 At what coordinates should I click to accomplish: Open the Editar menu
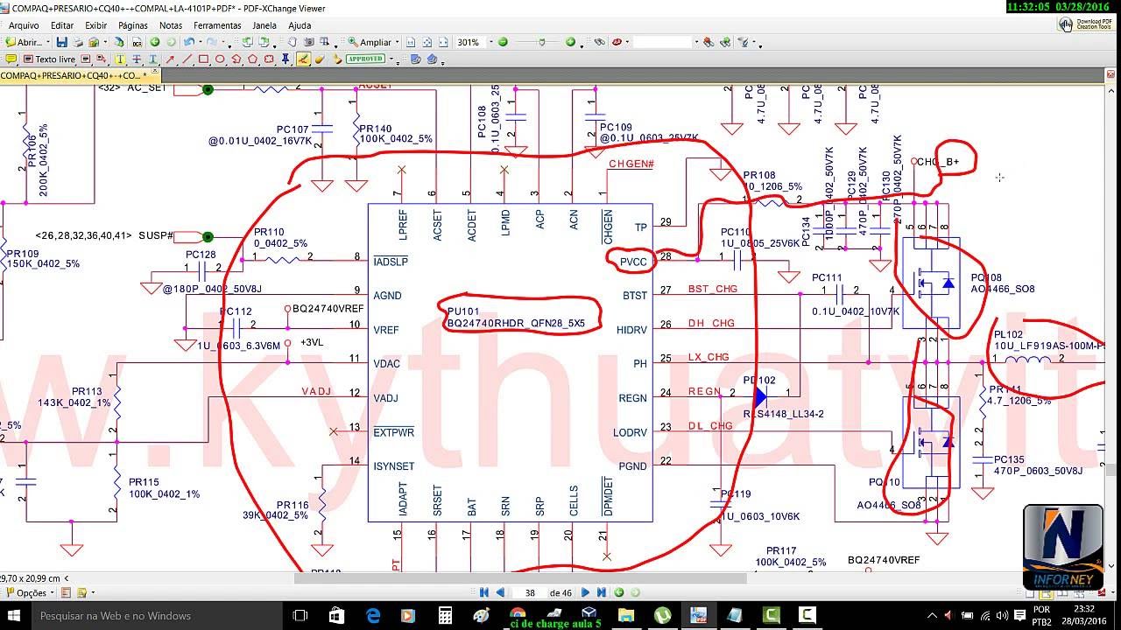pos(62,25)
